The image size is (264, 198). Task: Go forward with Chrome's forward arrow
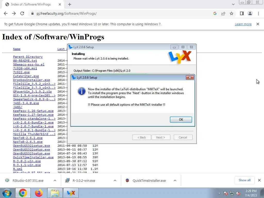point(14,13)
